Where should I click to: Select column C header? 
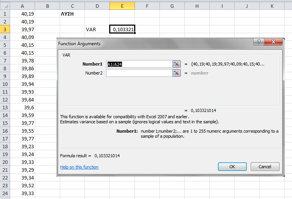tap(73, 6)
